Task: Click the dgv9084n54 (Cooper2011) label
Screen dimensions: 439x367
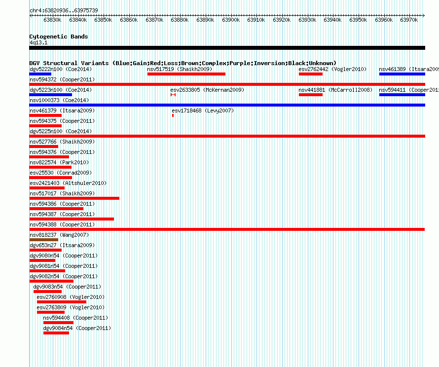Action: [77, 328]
